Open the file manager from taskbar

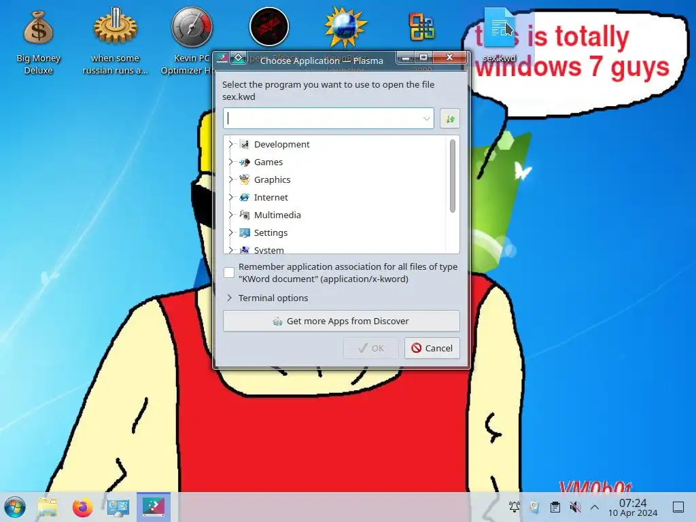(x=48, y=507)
